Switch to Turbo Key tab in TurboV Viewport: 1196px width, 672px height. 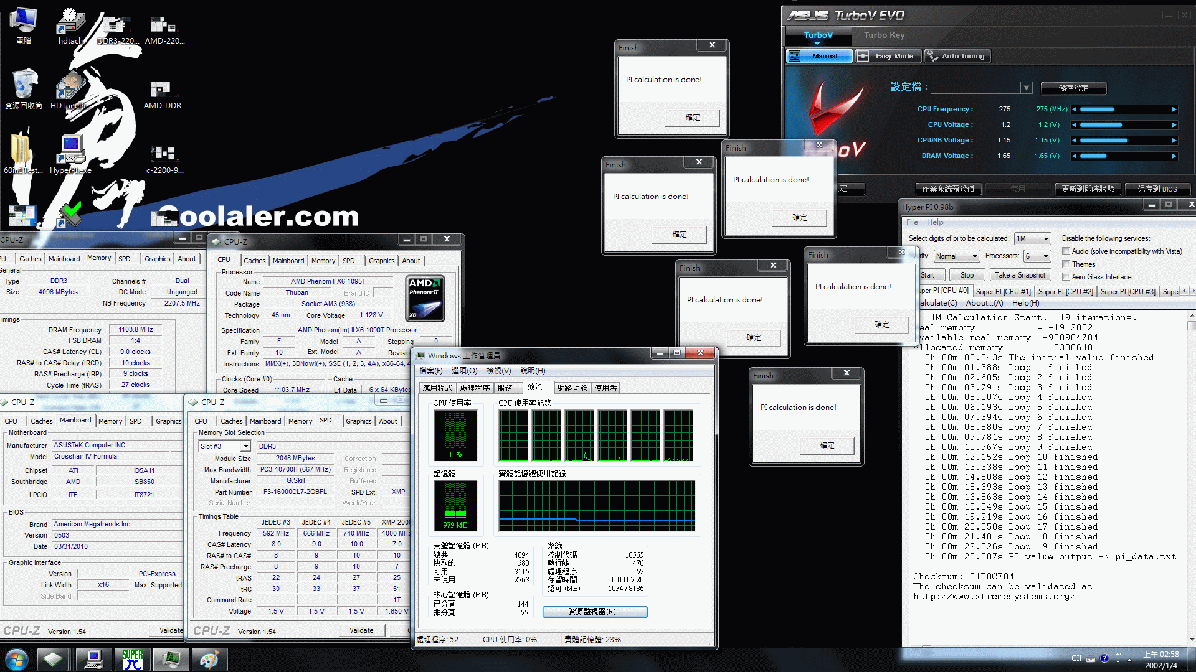tap(884, 35)
